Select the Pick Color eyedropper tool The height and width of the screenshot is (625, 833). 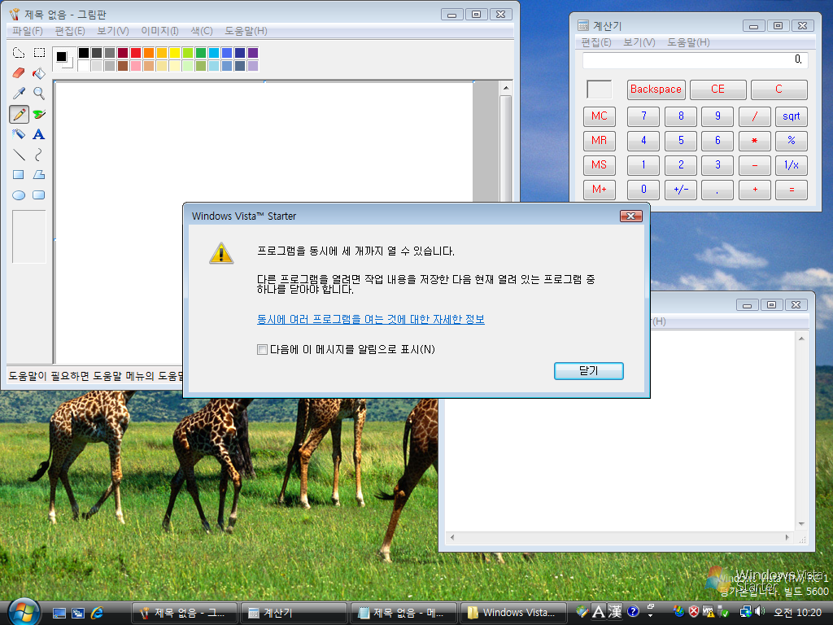click(19, 93)
